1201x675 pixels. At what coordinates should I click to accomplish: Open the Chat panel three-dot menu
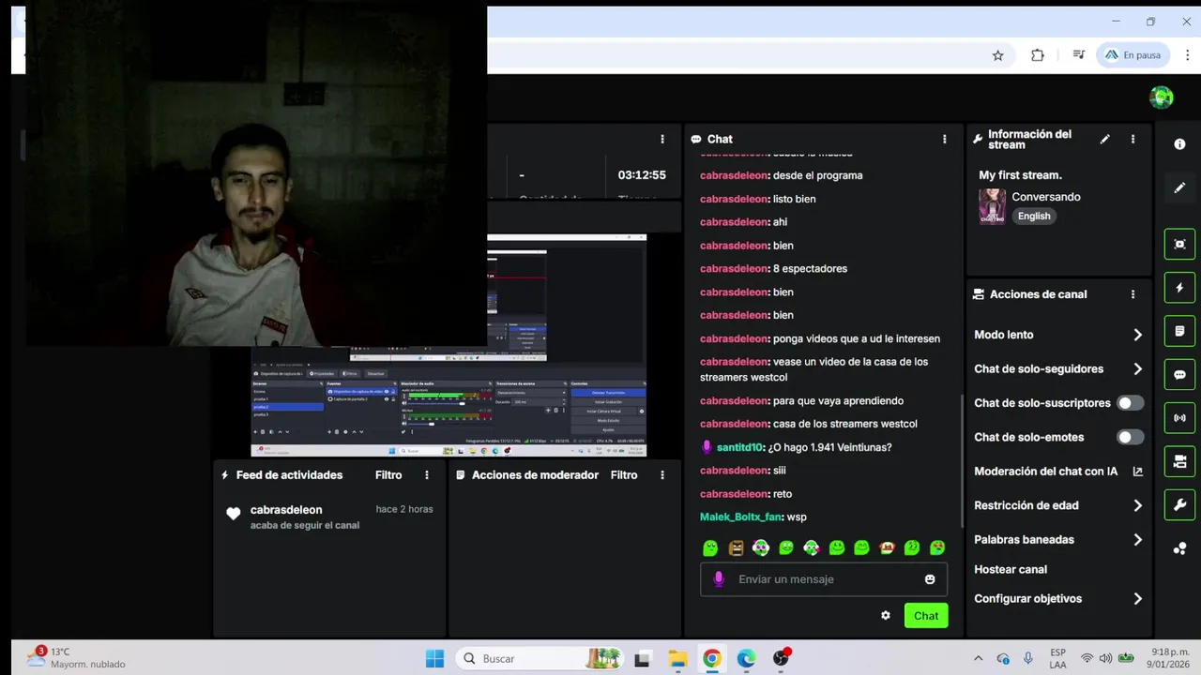coord(944,139)
